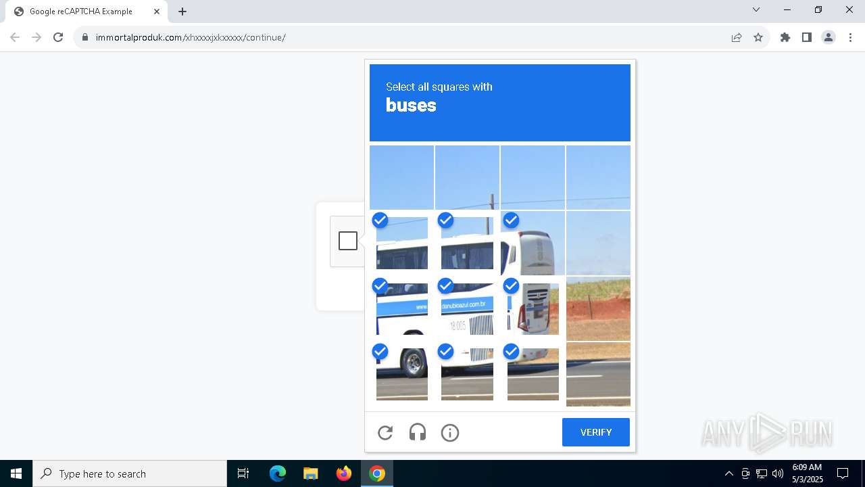Select the sky tile above the bus rear
The image size is (865, 487).
pos(533,177)
